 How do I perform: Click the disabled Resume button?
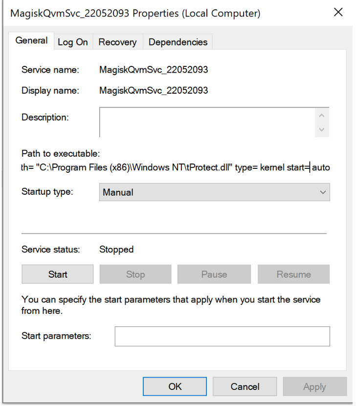pyautogui.click(x=293, y=274)
